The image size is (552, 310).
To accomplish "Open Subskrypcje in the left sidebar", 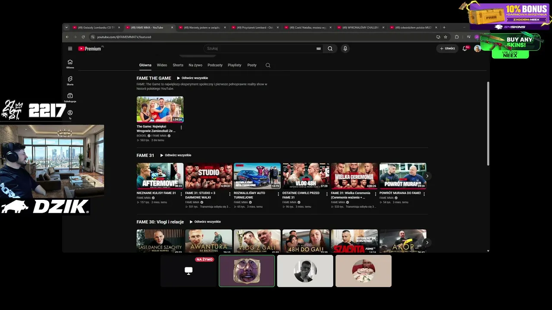I will click(x=70, y=98).
